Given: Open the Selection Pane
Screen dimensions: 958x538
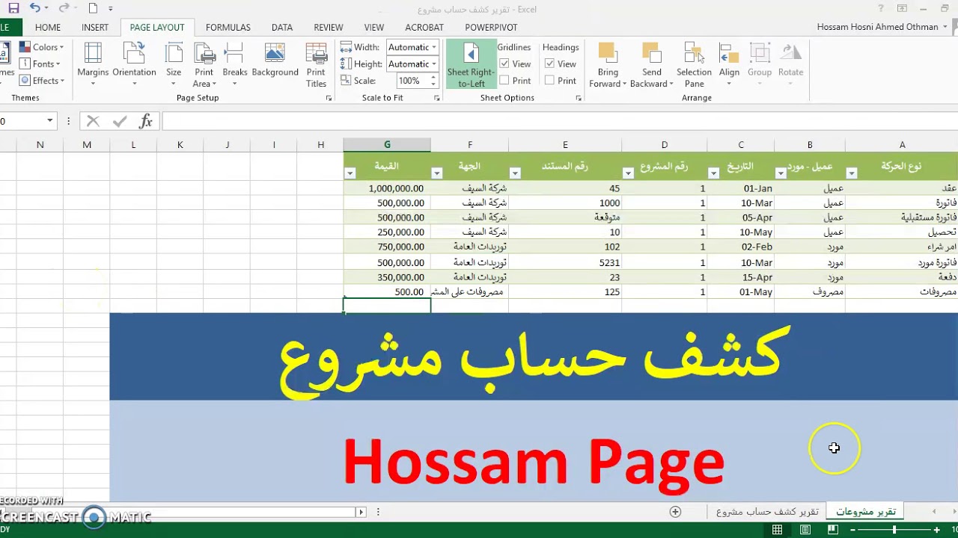Looking at the screenshot, I should (694, 64).
